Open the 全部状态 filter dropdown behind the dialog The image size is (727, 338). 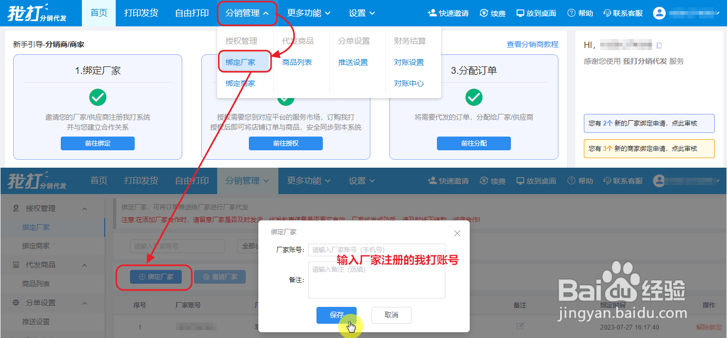point(248,246)
